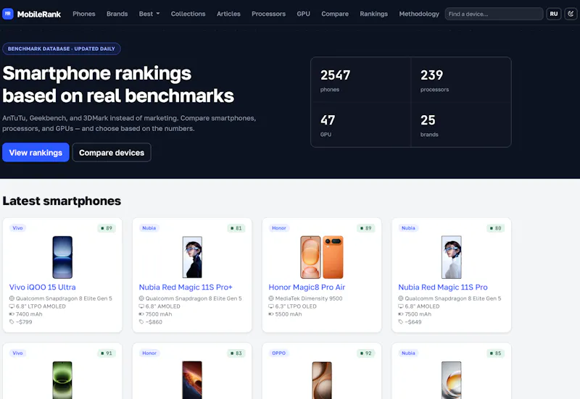Click the OPPO tag on the score 92 card
The height and width of the screenshot is (399, 580).
click(279, 353)
